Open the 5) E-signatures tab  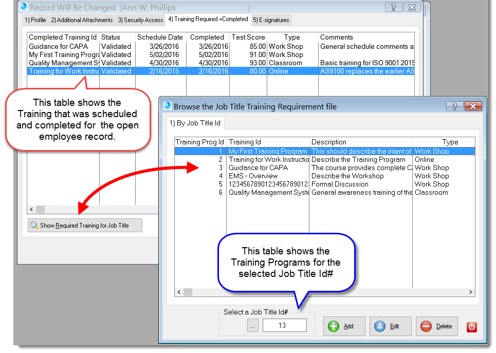tap(271, 20)
